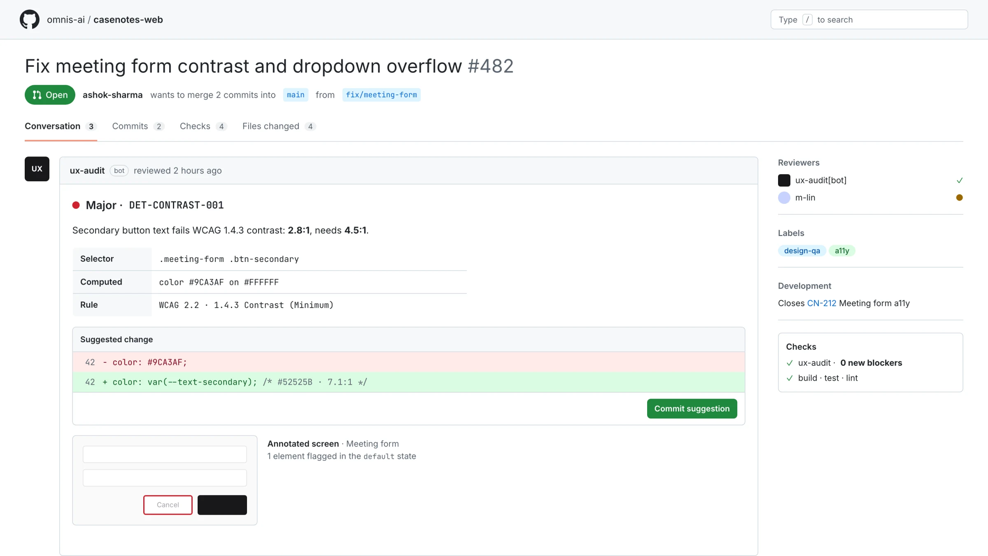Open the Commits tab

[x=138, y=126]
